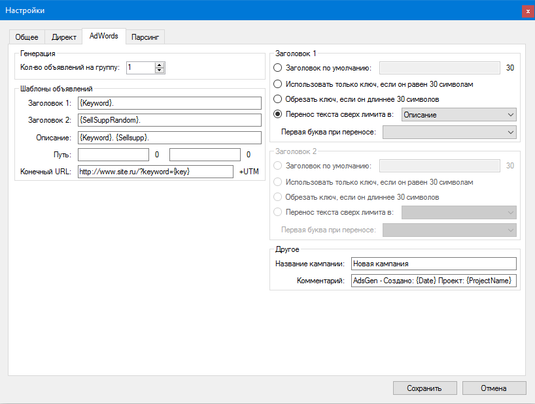
Task: Select radio 'Заголовок по умолчанию'
Action: pyautogui.click(x=277, y=67)
